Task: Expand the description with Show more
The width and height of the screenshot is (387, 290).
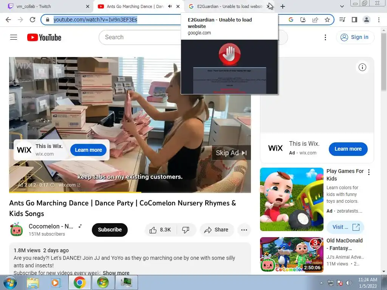Action: 116,273
